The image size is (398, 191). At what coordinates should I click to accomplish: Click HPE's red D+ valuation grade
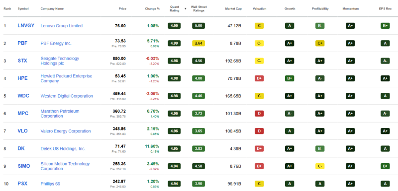click(259, 78)
